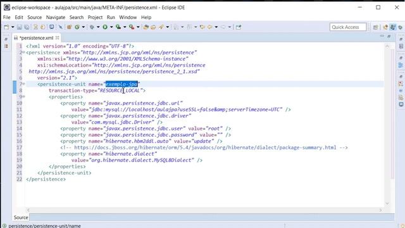Click vertical scrollbar down arrow in editor
The image size is (405, 228).
pyautogui.click(x=387, y=203)
